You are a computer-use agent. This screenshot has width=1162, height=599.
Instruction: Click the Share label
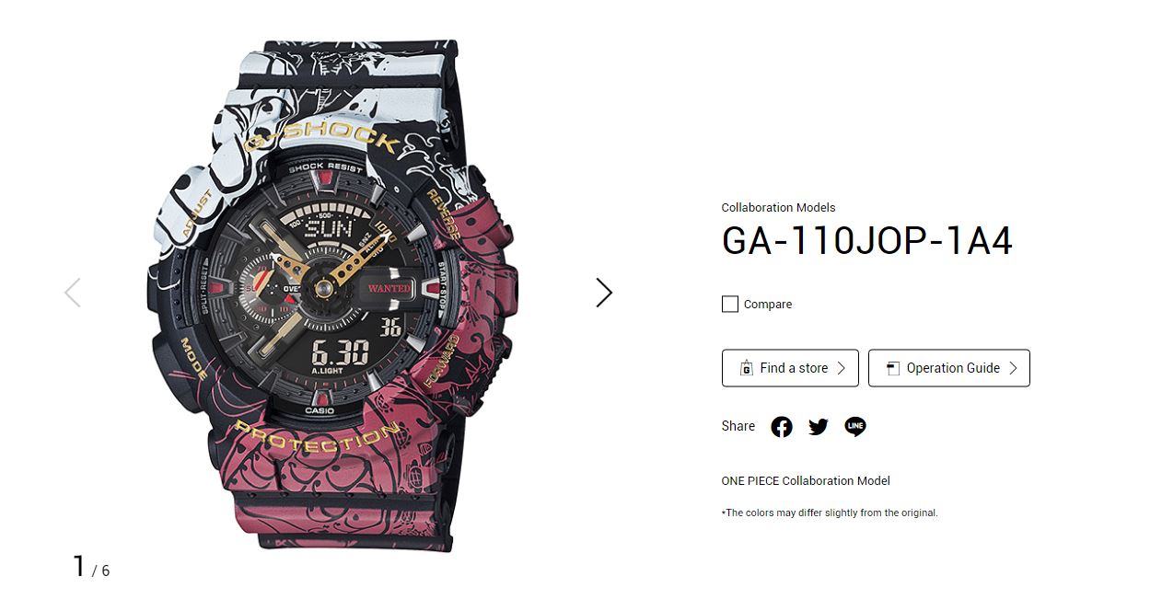pyautogui.click(x=738, y=426)
